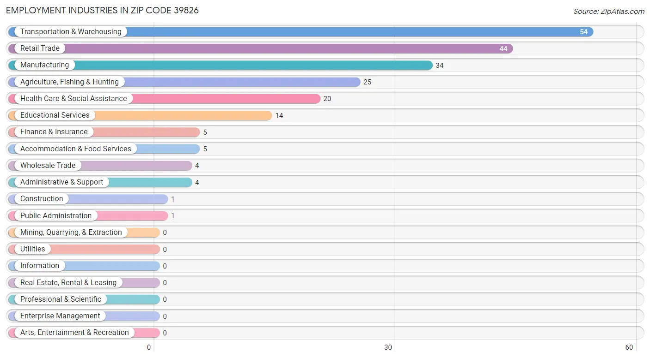Click the value 20 next to Health Care bar
Screen dimensions: 650x358
tap(327, 99)
